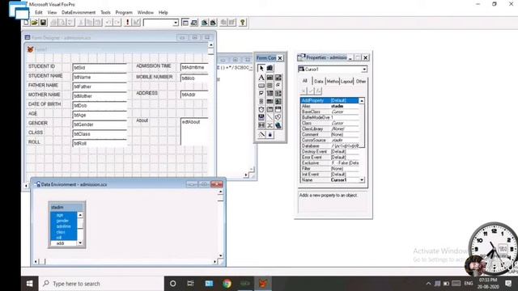The image size is (518, 291).
Task: Click the Visual FoxPro fox taskbar icon
Action: tap(263, 284)
